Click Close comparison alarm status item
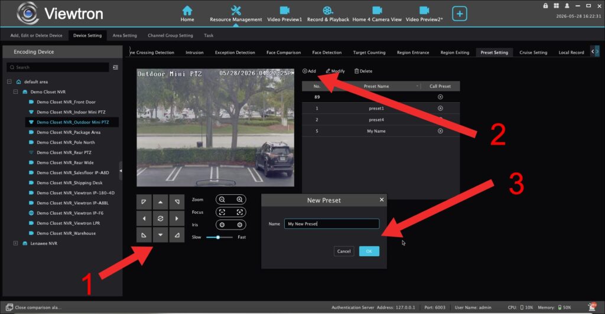Viewport: 605px width, 314px height. [34, 307]
